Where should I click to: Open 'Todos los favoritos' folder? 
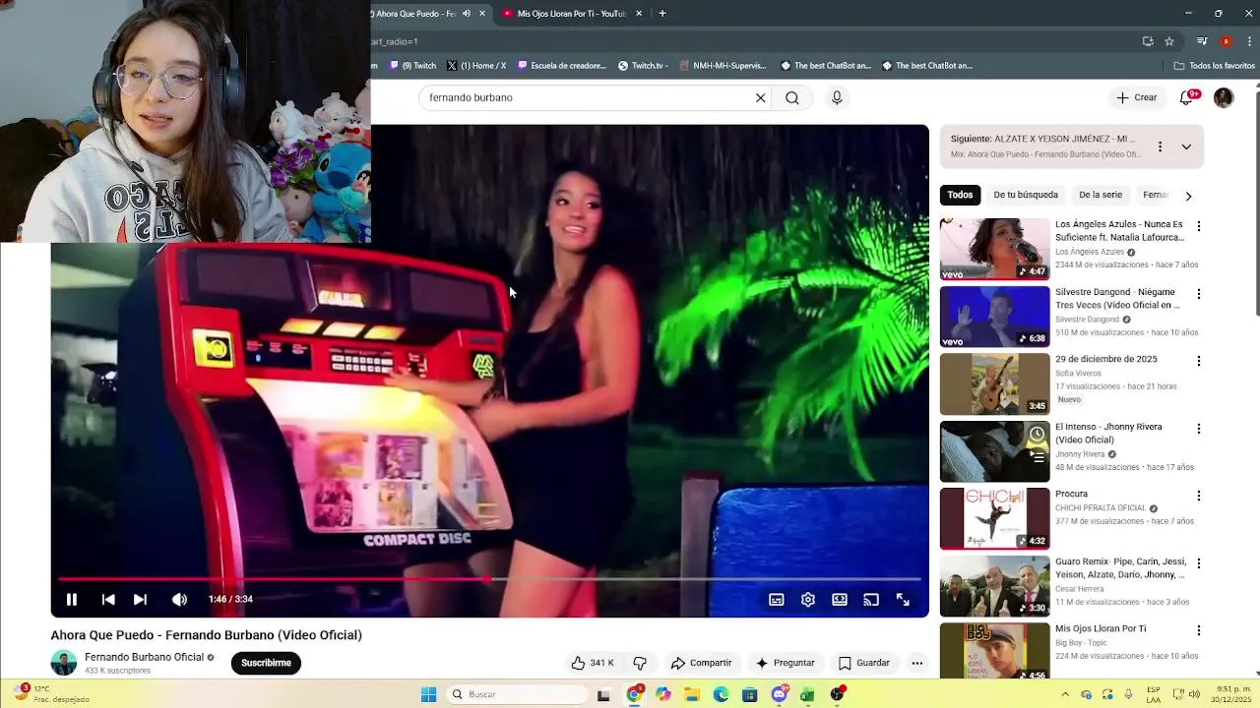click(1214, 66)
